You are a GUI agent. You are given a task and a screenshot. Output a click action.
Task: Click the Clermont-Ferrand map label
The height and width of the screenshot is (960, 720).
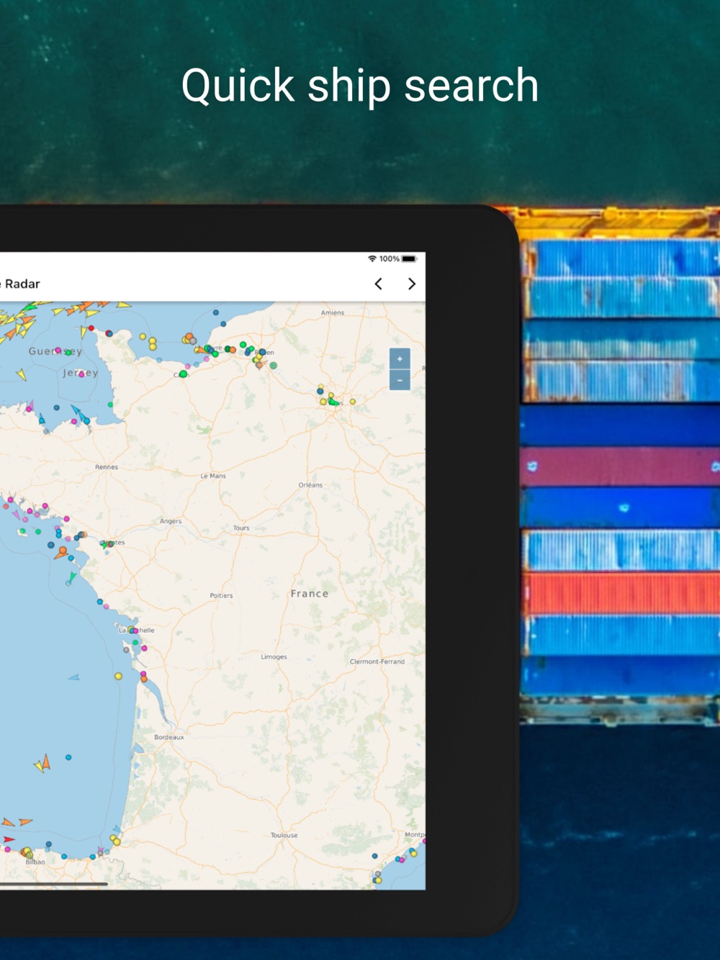click(x=377, y=661)
